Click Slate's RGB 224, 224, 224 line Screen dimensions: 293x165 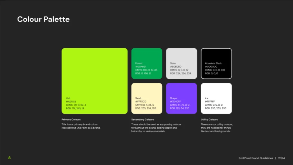181,73
